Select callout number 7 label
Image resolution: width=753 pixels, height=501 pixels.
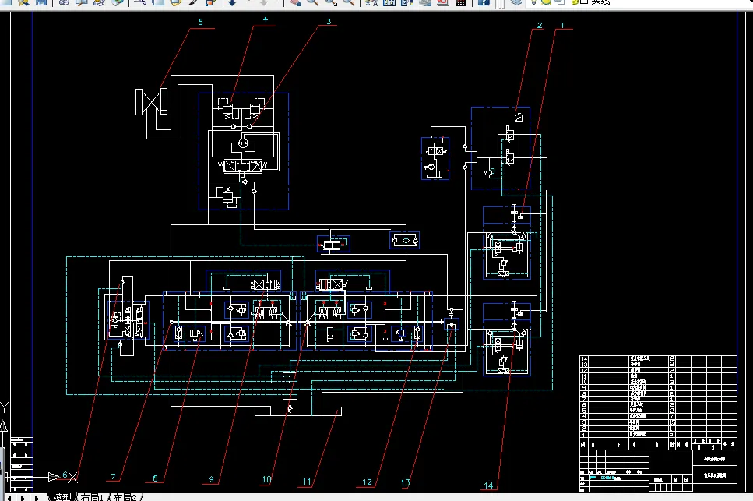click(113, 477)
